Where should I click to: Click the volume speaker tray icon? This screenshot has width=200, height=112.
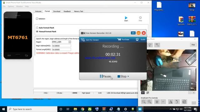tap(181, 109)
